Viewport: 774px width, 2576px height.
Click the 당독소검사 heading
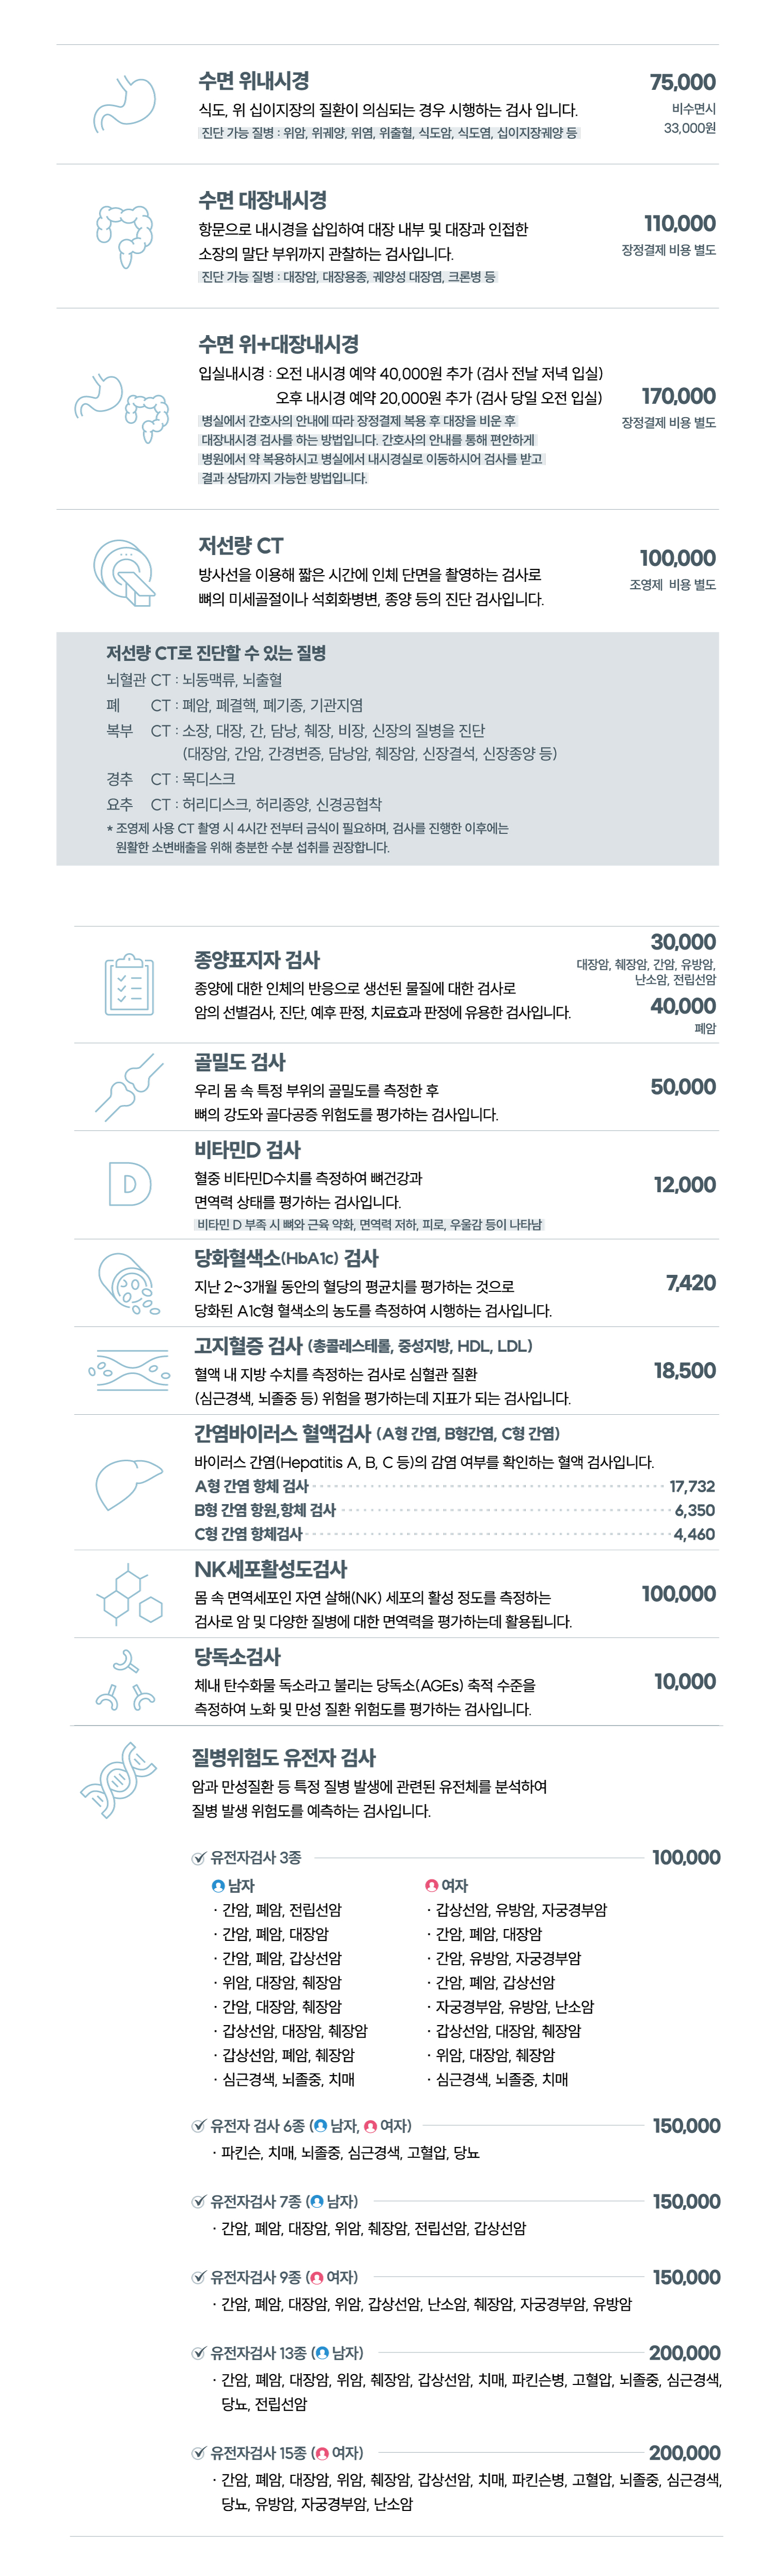[x=238, y=1657]
